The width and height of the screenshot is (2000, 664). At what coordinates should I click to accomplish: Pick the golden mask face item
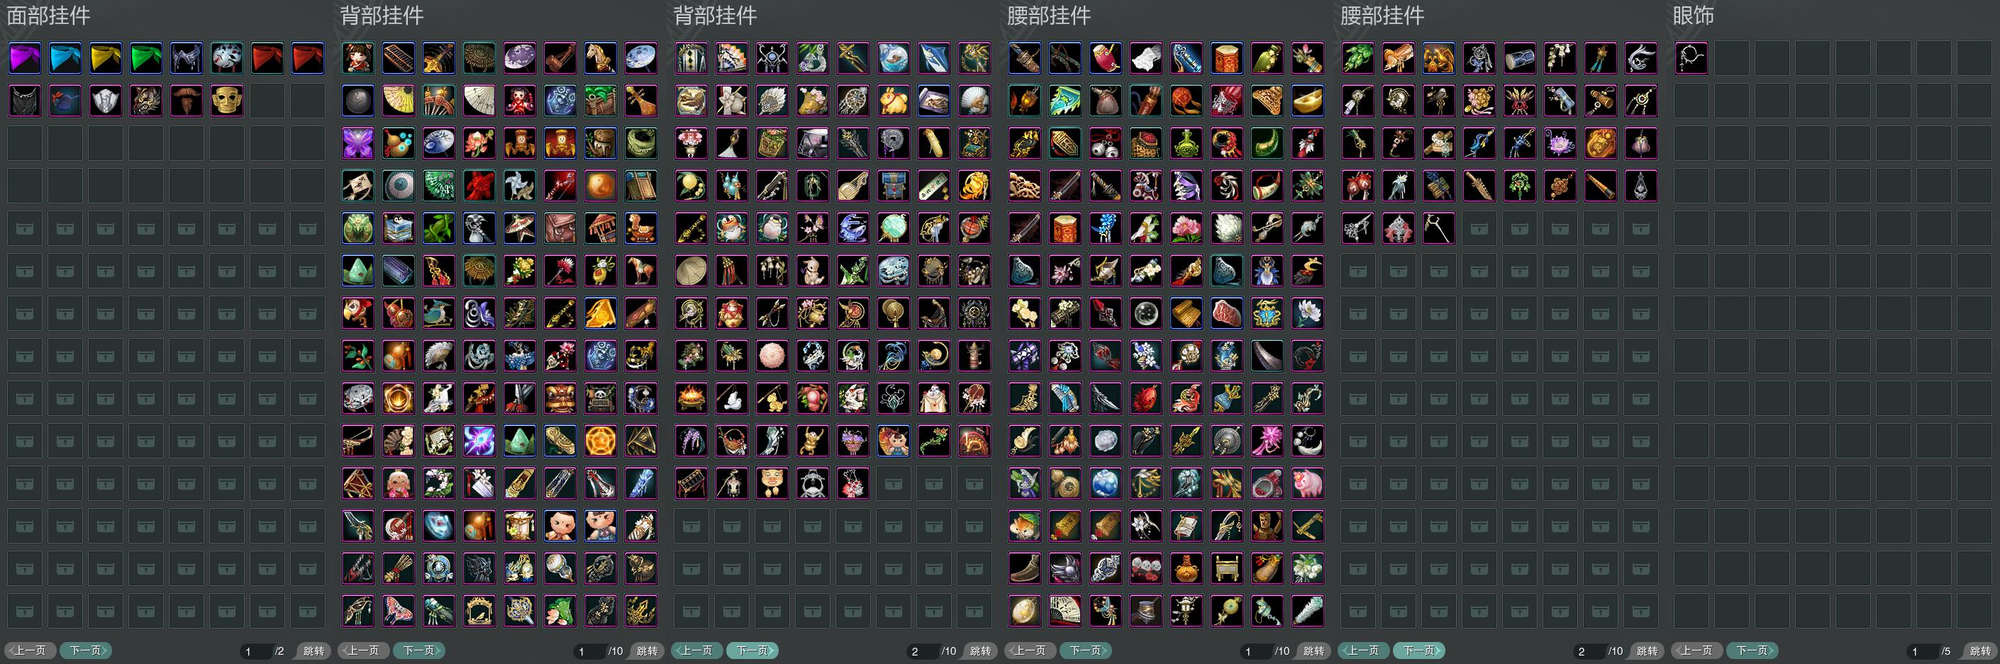[227, 101]
